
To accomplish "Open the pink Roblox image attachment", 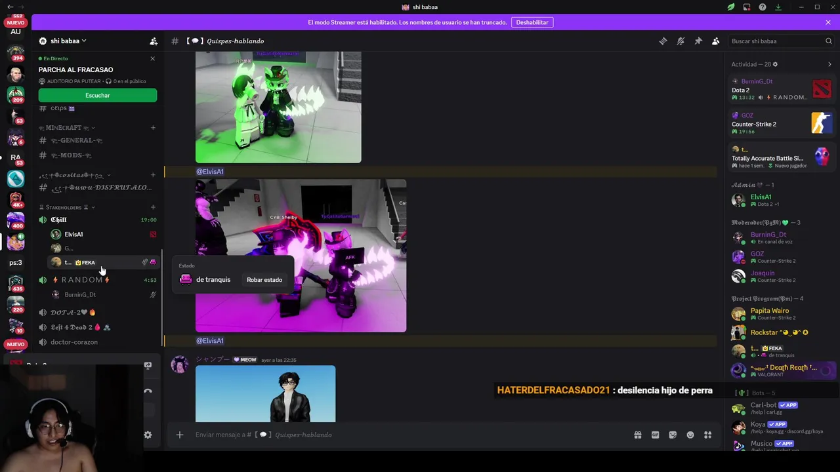I will coord(301,256).
